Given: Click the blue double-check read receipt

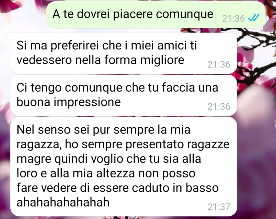Looking at the screenshot, I should [253, 18].
